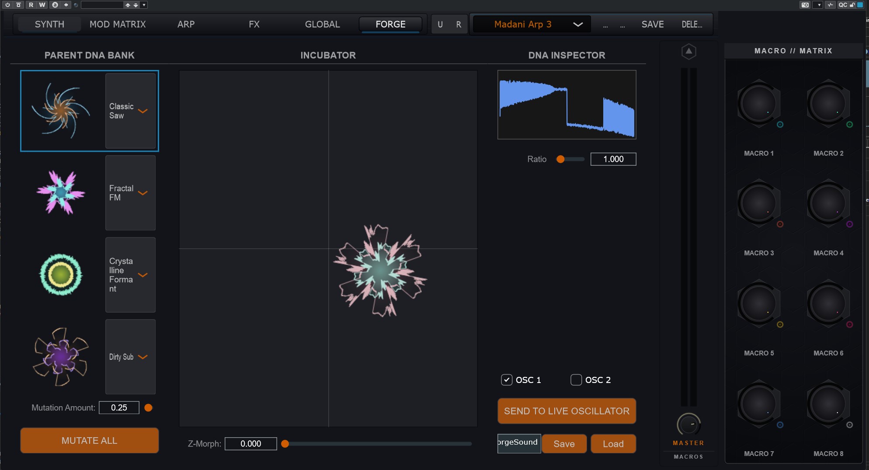Open the Madani Arp 3 preset dropdown

[x=577, y=24]
